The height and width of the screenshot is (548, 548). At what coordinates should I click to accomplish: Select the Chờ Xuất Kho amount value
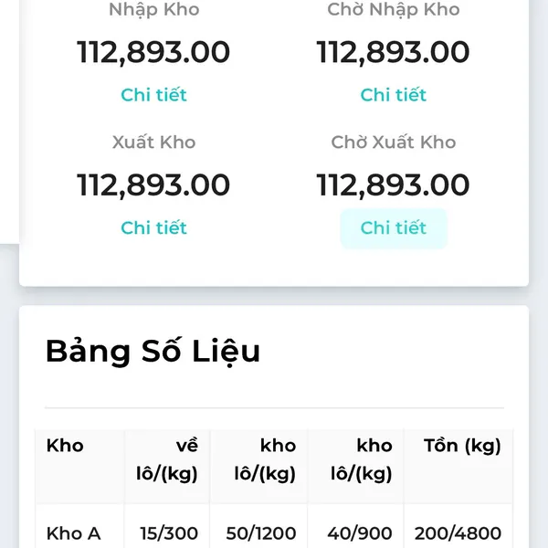tap(393, 185)
